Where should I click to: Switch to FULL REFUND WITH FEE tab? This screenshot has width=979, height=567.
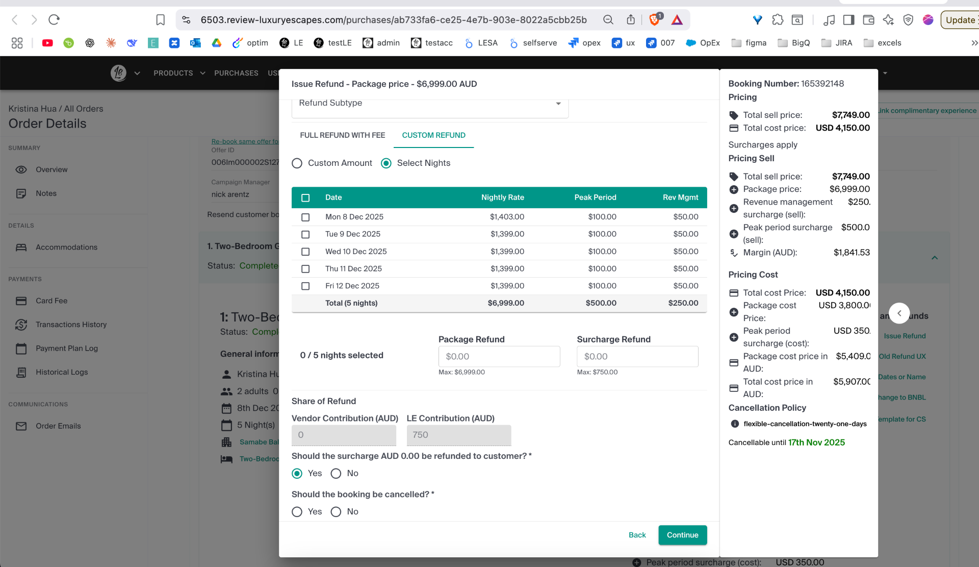342,135
